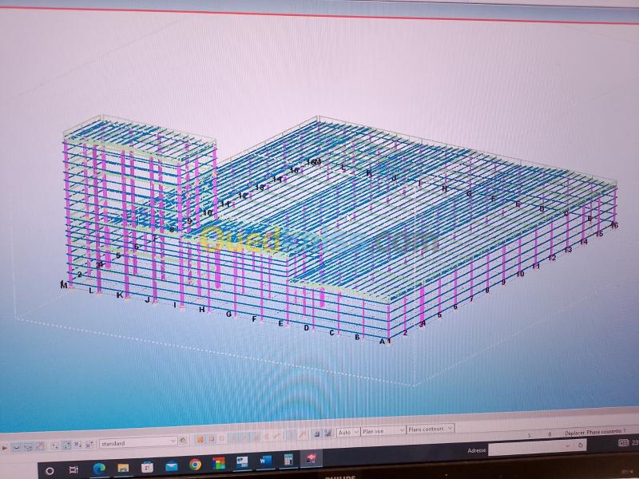Open the 'standard' view style dropdown

[x=137, y=443]
